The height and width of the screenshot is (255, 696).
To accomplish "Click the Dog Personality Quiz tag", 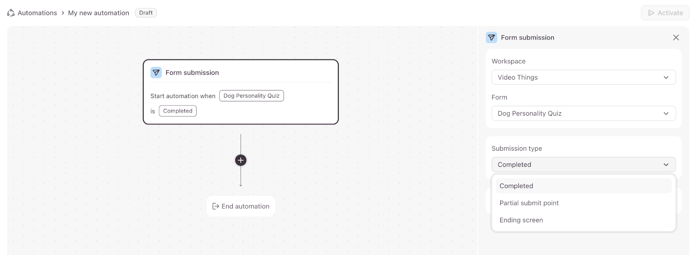I will (x=251, y=96).
